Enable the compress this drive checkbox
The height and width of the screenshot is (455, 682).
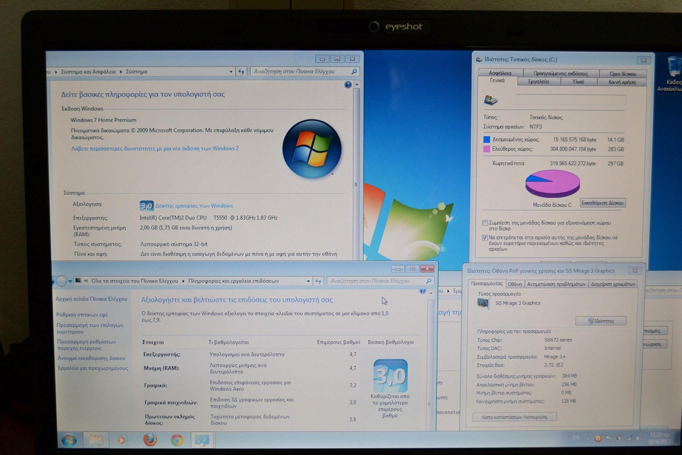click(x=485, y=223)
